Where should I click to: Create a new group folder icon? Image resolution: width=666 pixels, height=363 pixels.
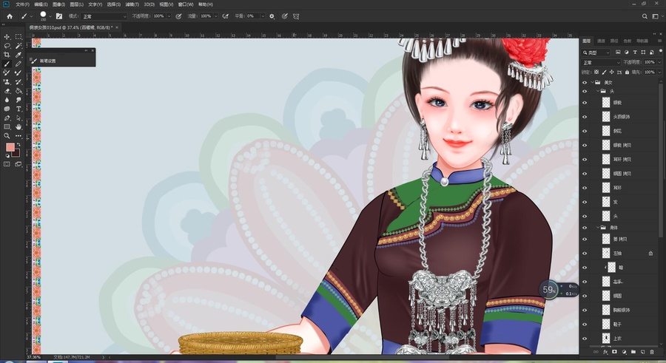[x=633, y=352]
